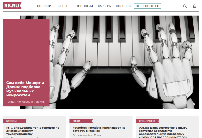Open the user profile icon
The image size is (202, 138).
click(x=194, y=6)
